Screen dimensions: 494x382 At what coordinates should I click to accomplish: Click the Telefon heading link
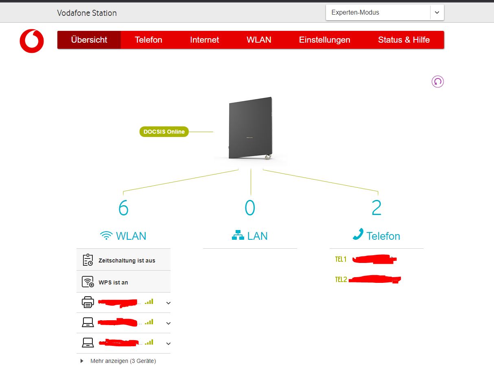click(x=383, y=236)
